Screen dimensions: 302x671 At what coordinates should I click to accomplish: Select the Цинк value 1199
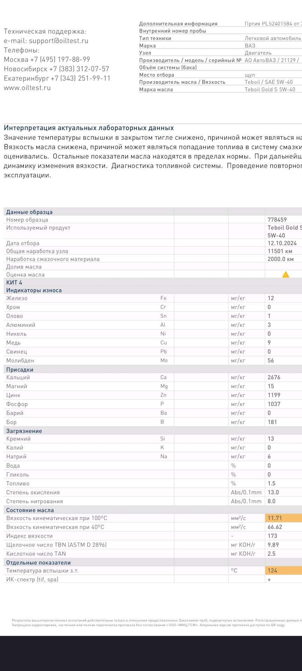(x=274, y=395)
